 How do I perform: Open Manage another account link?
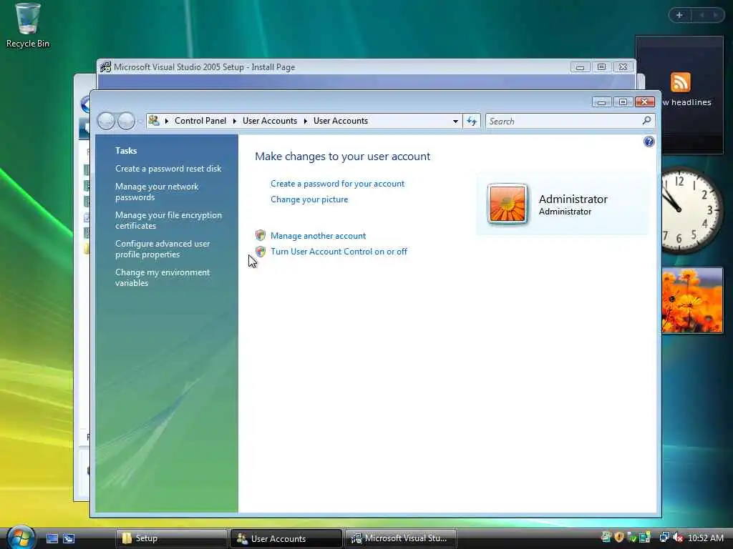pos(319,236)
